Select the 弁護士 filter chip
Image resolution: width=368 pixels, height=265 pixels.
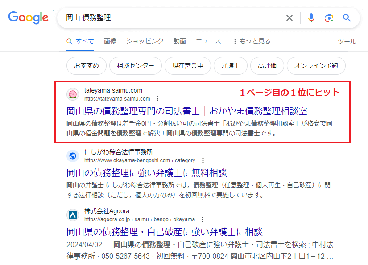click(231, 66)
